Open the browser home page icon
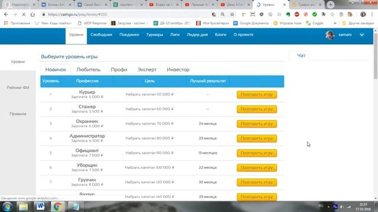The width and height of the screenshot is (378, 212). (32, 14)
